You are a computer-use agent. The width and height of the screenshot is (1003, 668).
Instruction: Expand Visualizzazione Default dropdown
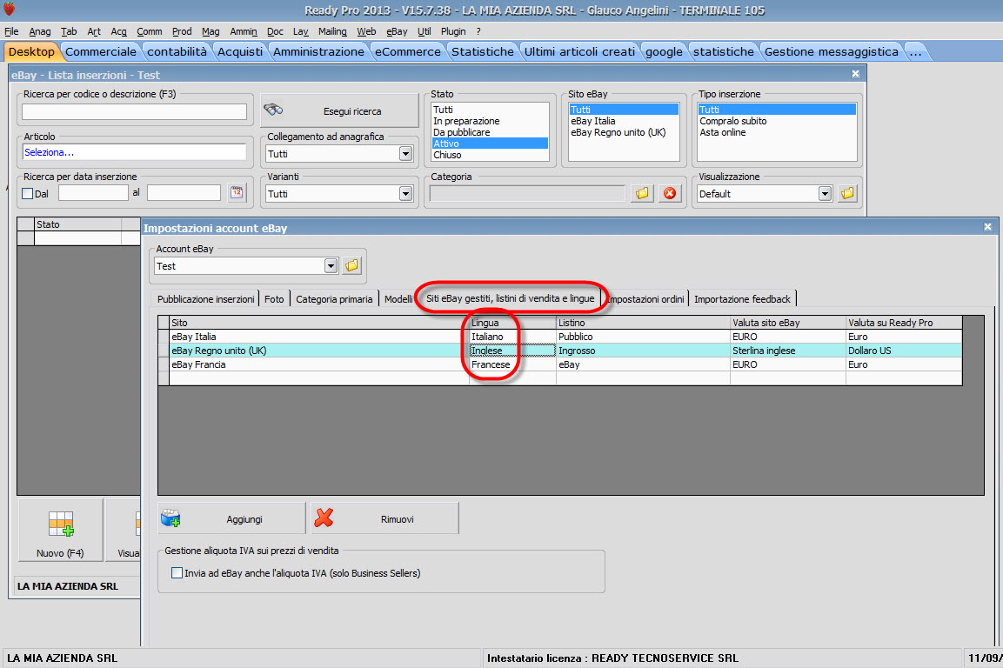pyautogui.click(x=825, y=193)
